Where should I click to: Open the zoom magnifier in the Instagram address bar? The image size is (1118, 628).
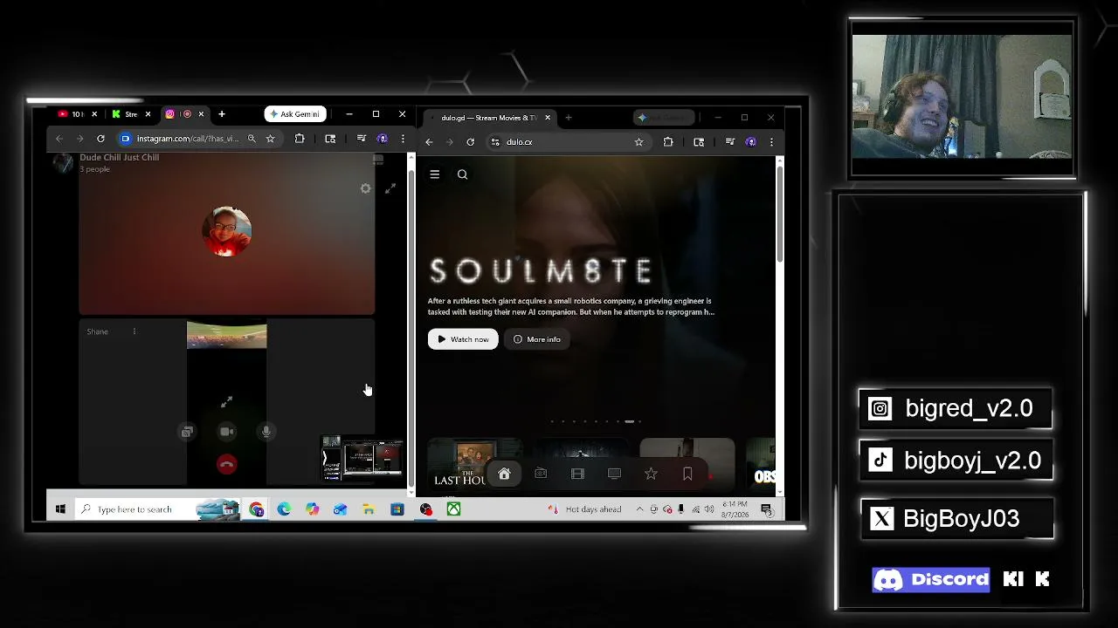[252, 139]
